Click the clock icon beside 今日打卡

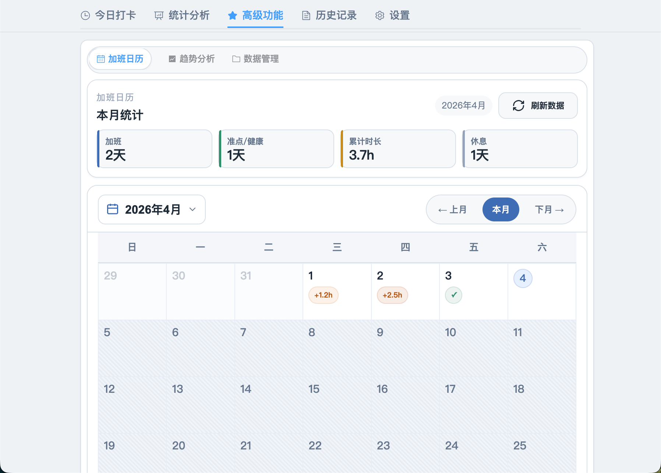pyautogui.click(x=85, y=15)
